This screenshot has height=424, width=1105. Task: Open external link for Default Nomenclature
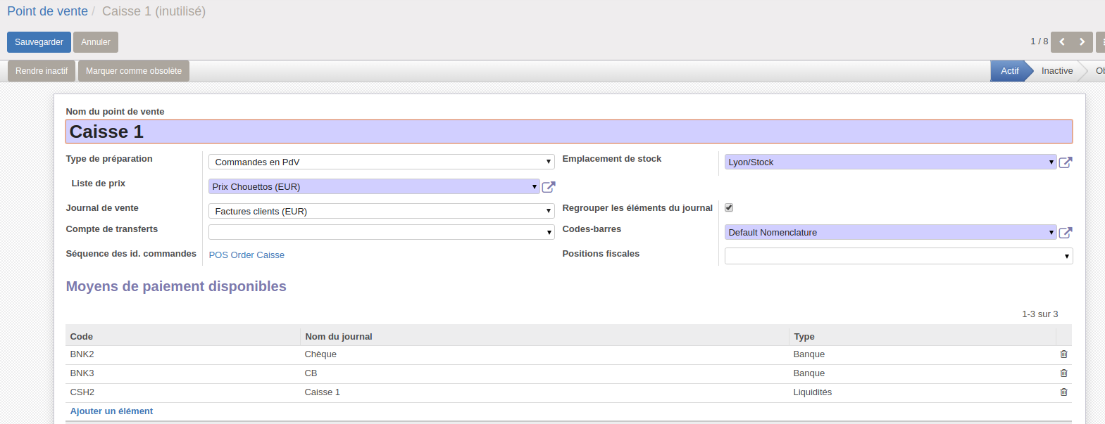click(1066, 233)
